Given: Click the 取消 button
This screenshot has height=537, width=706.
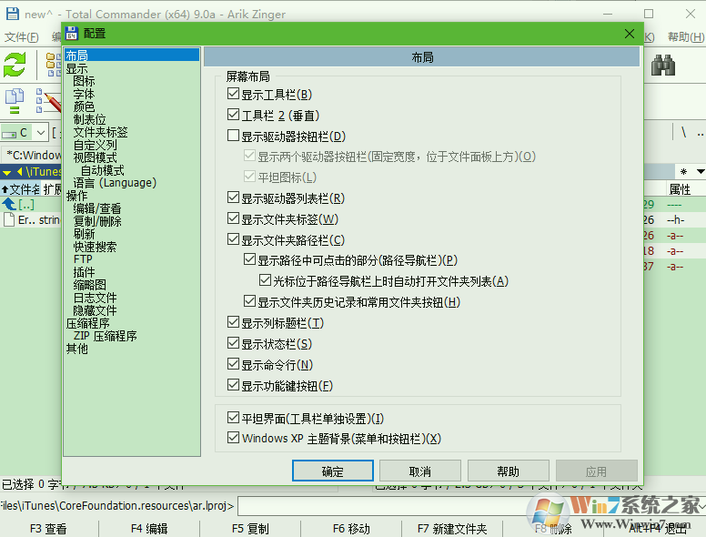Looking at the screenshot, I should point(420,471).
